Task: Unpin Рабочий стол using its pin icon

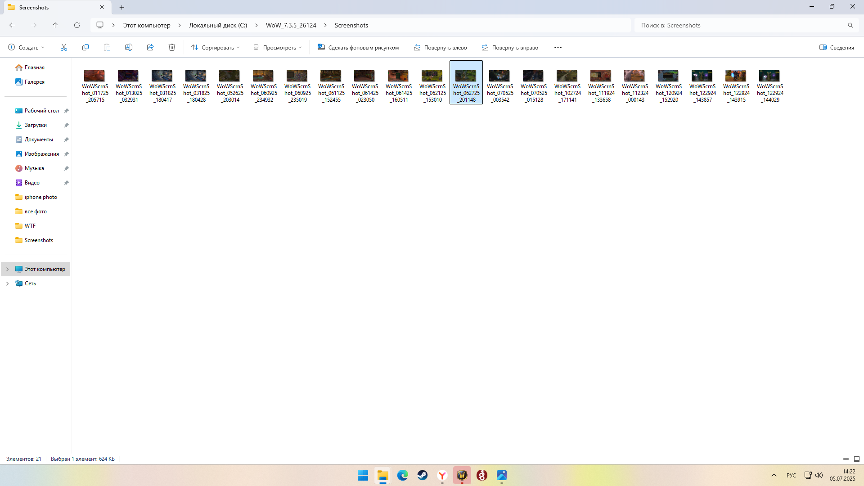Action: pos(66,111)
